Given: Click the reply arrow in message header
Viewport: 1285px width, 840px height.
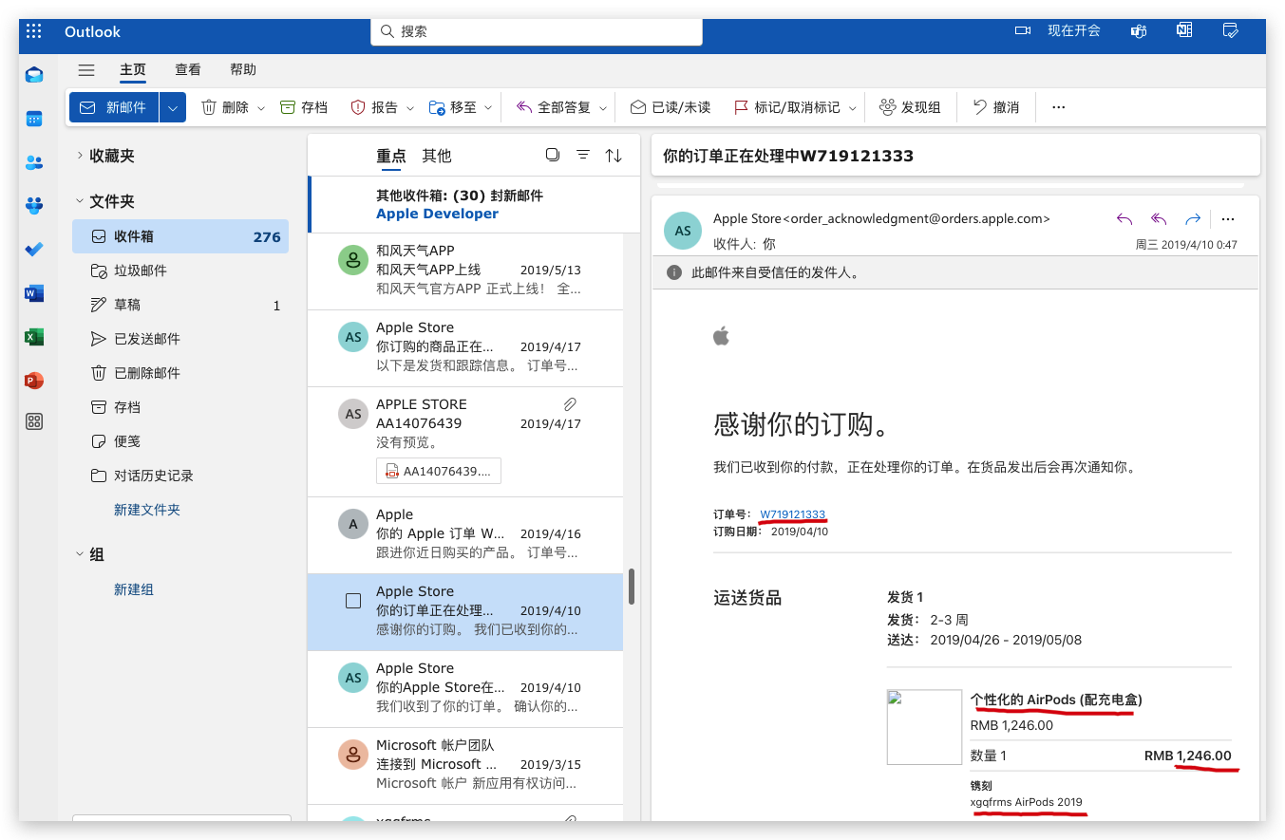Looking at the screenshot, I should [1124, 218].
